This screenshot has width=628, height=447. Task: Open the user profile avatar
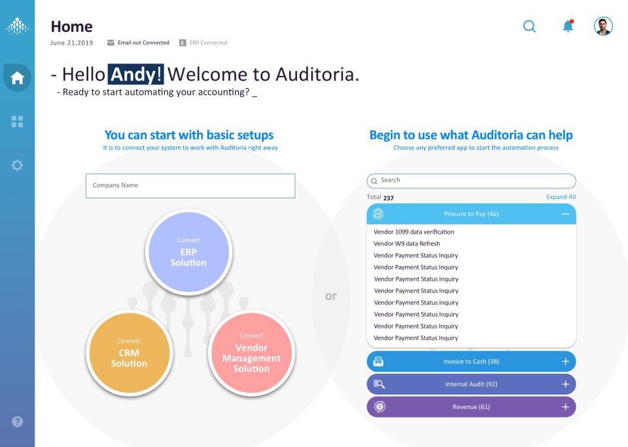click(x=602, y=26)
